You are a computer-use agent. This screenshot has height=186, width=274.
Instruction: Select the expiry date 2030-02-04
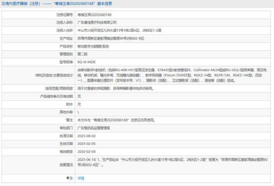(x=87, y=152)
